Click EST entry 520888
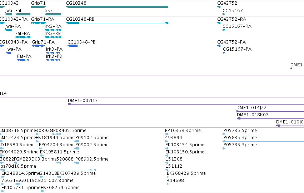 point(65,159)
